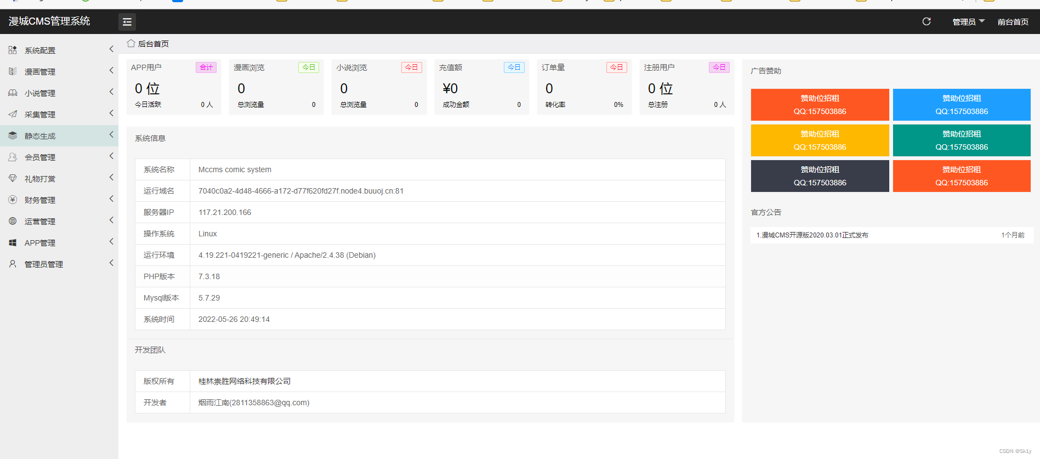This screenshot has width=1040, height=459.
Task: Click the 今日 badge on 小说浏览 card
Action: 411,67
